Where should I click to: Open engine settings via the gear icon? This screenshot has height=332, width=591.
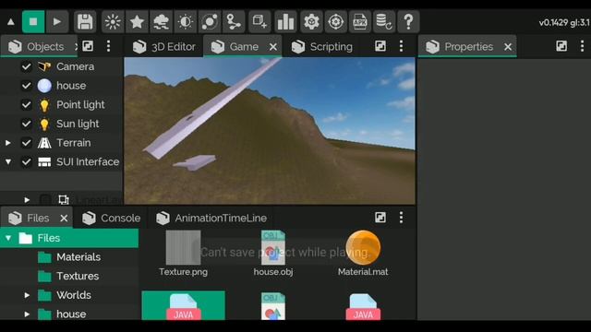pos(311,22)
